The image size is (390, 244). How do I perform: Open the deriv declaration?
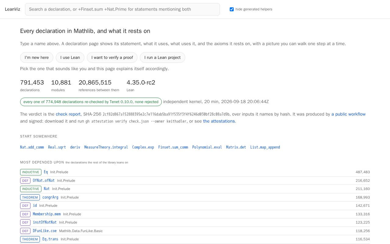75,147
